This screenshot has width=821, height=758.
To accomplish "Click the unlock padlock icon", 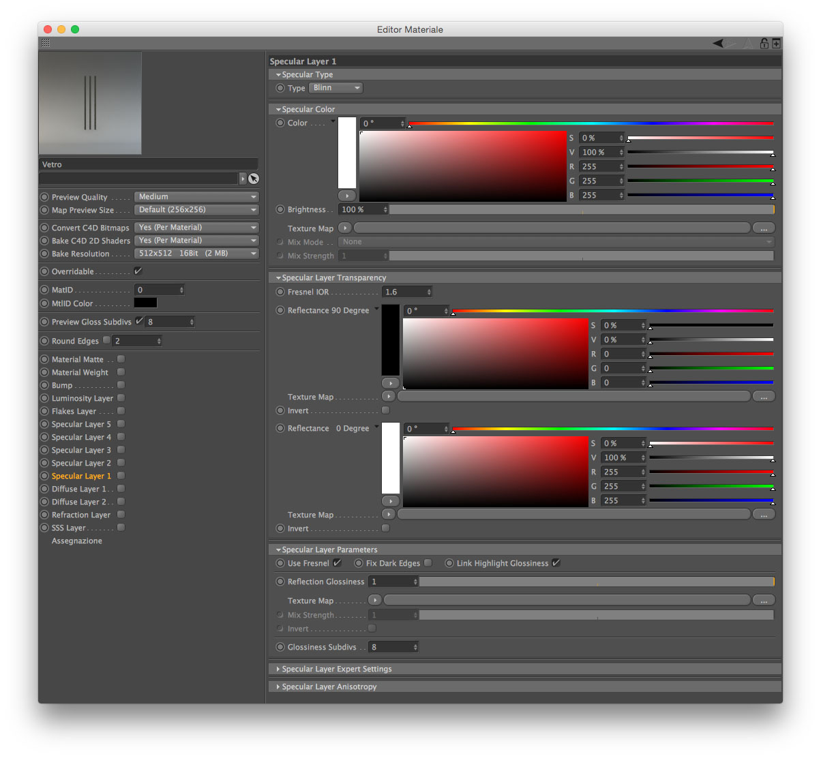I will [x=764, y=44].
